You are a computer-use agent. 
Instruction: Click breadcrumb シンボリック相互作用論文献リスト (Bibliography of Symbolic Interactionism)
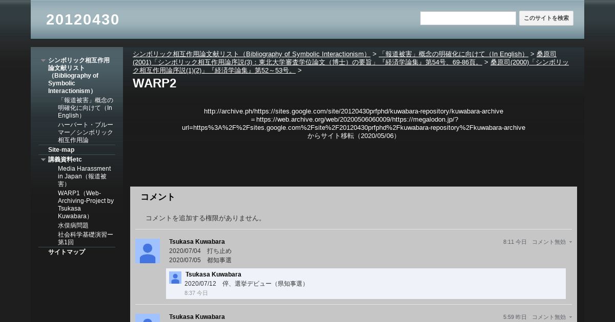coord(251,54)
